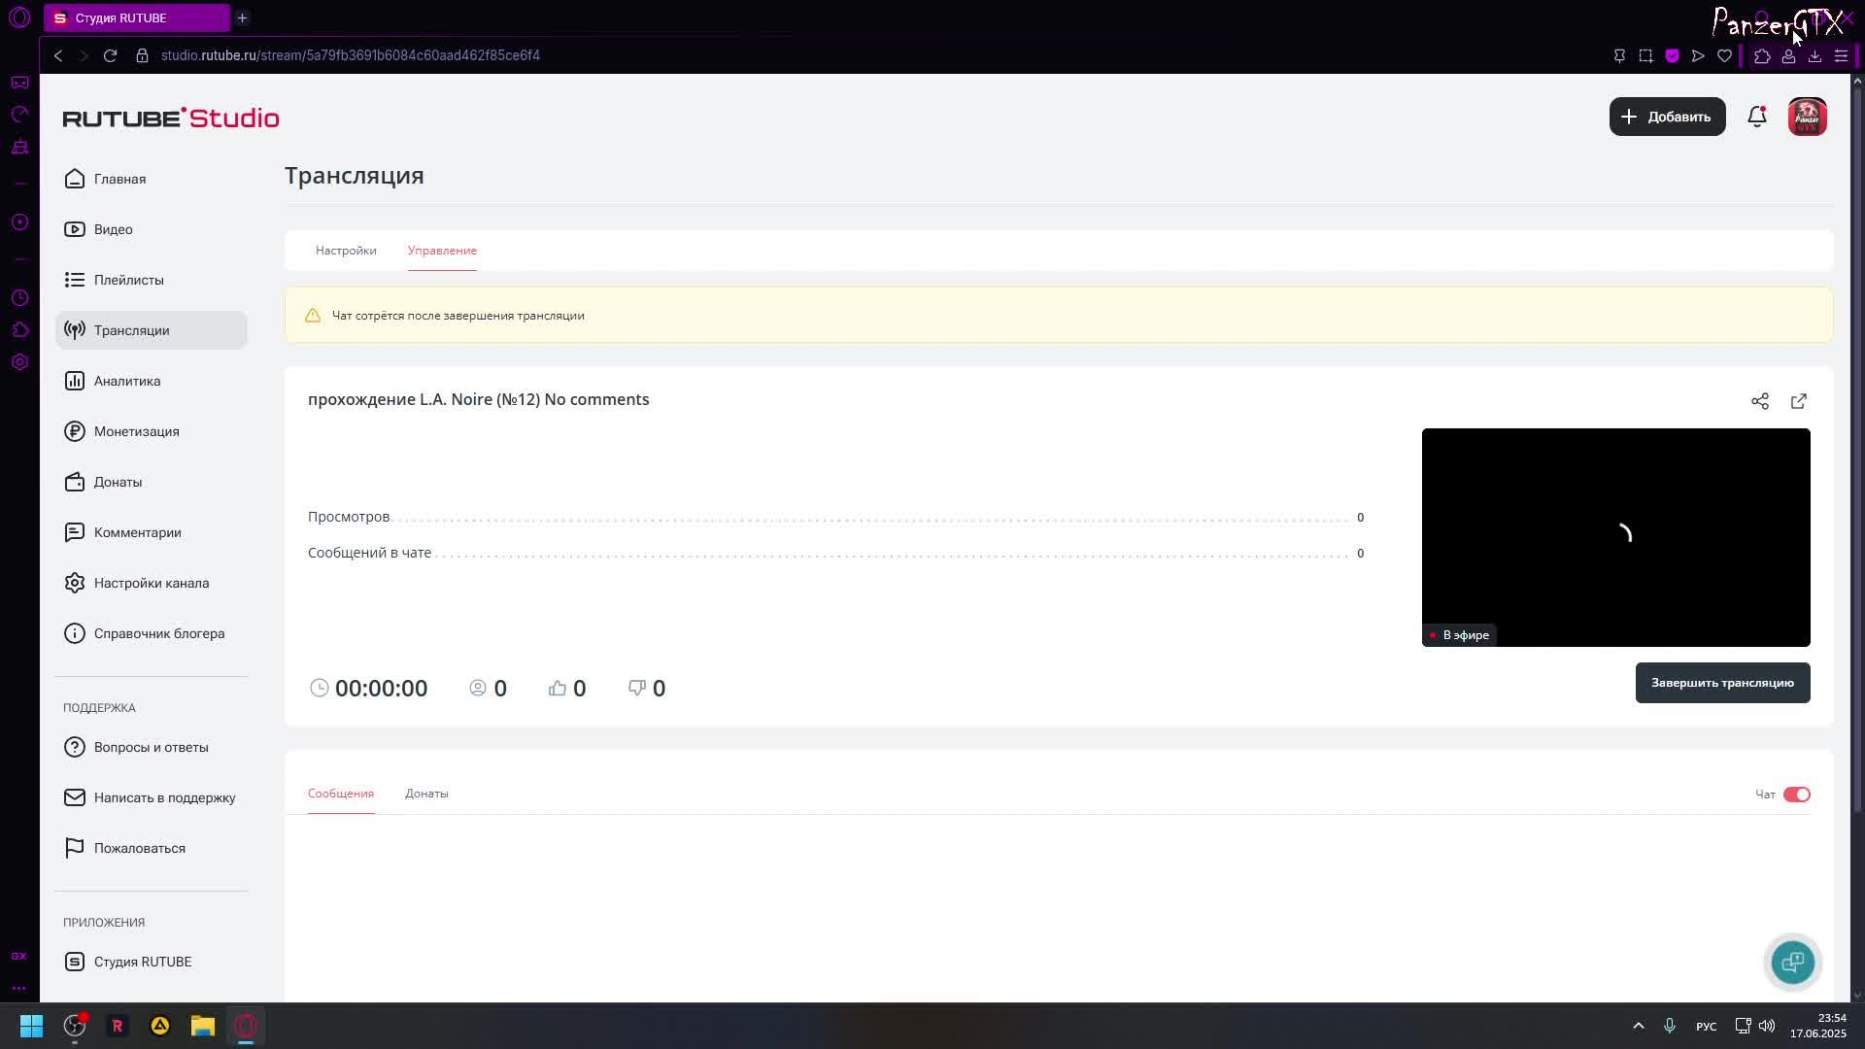Show hidden system tray icons
Image resolution: width=1865 pixels, height=1049 pixels.
click(1638, 1026)
